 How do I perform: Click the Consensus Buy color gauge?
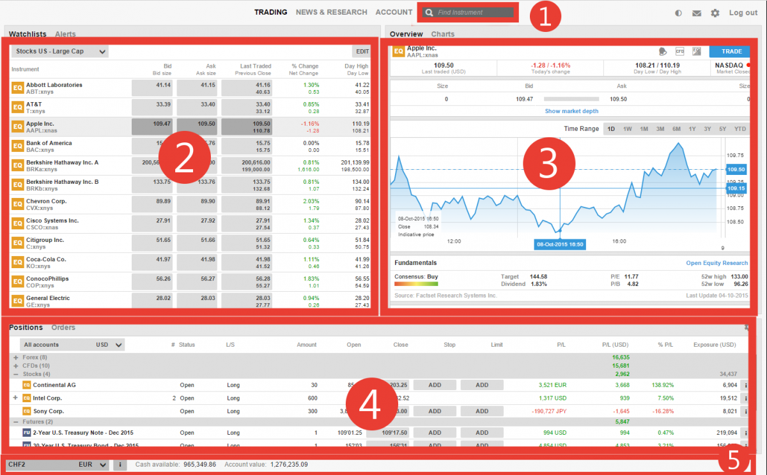pyautogui.click(x=416, y=284)
